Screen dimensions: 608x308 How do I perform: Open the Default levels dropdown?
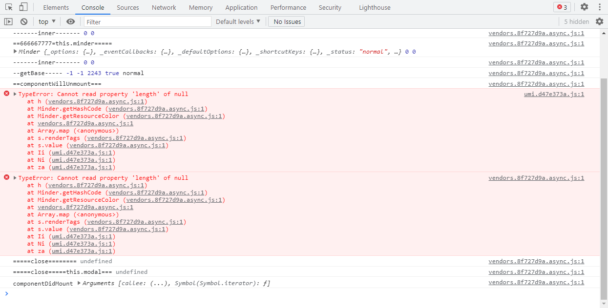pyautogui.click(x=238, y=21)
